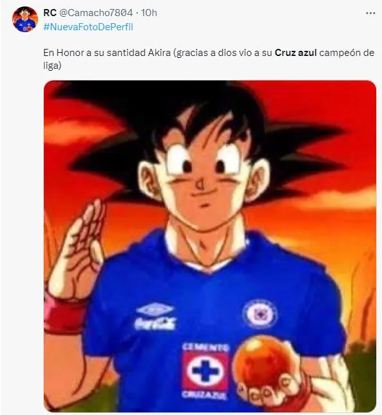Open the #NuevaFotoDePerfil hashtag
This screenshot has width=382, height=415.
point(88,27)
